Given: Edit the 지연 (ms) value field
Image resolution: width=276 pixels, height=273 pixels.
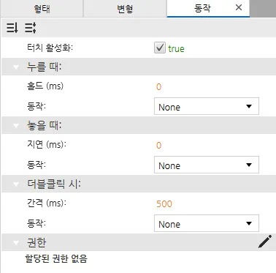Looking at the screenshot, I should pos(207,146).
